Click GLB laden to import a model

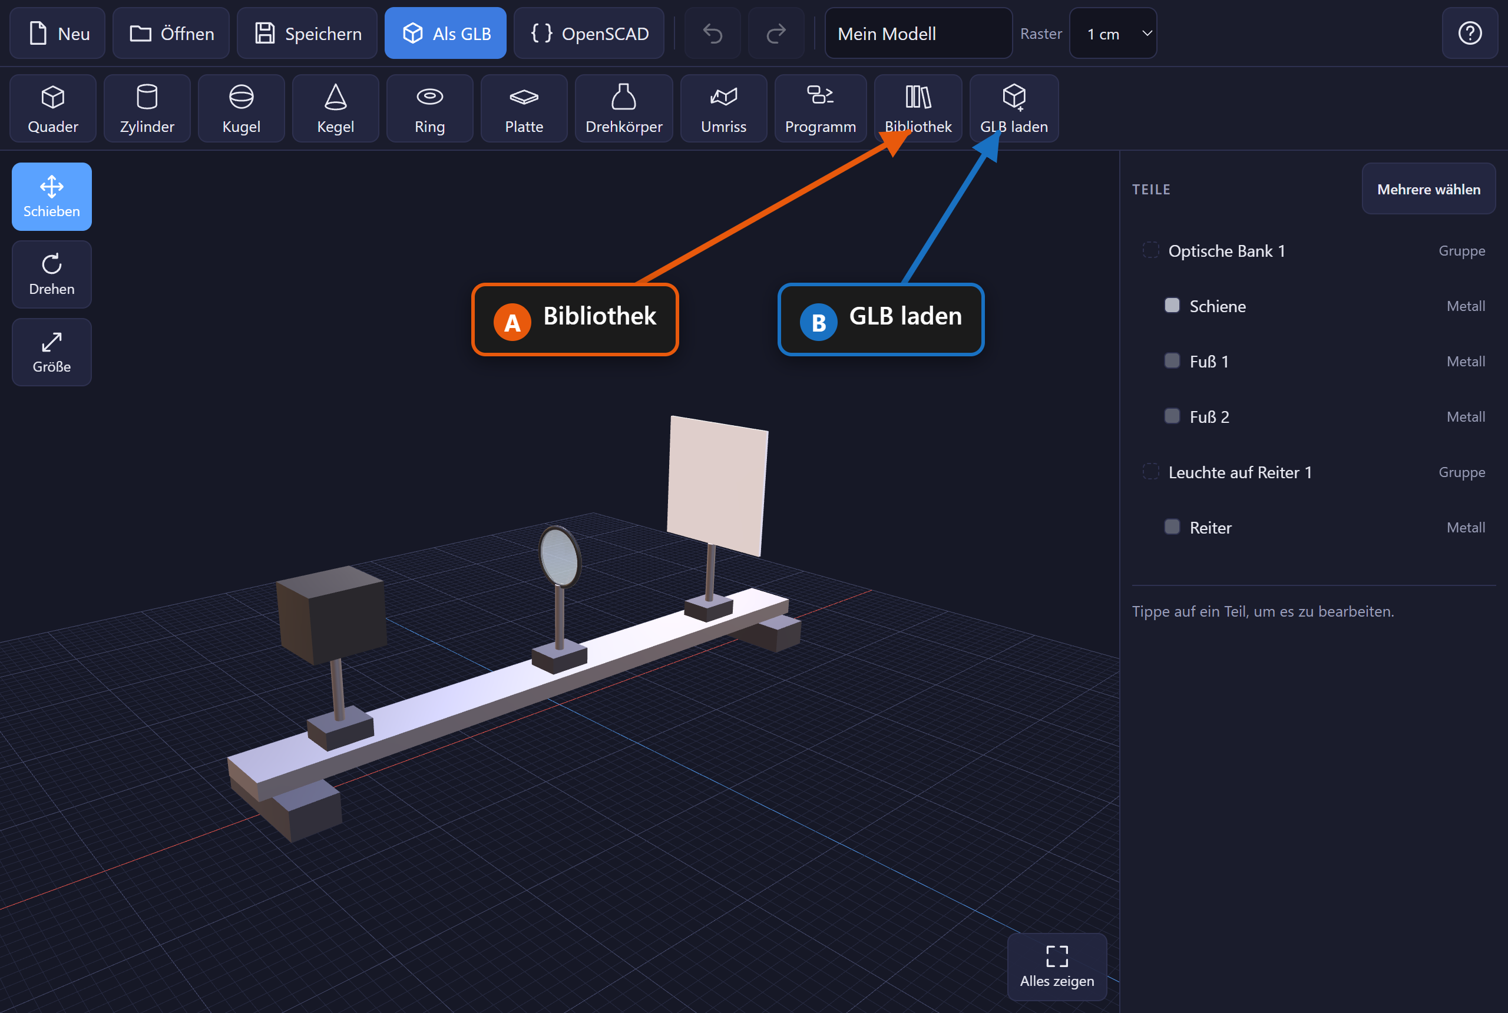pos(1015,108)
